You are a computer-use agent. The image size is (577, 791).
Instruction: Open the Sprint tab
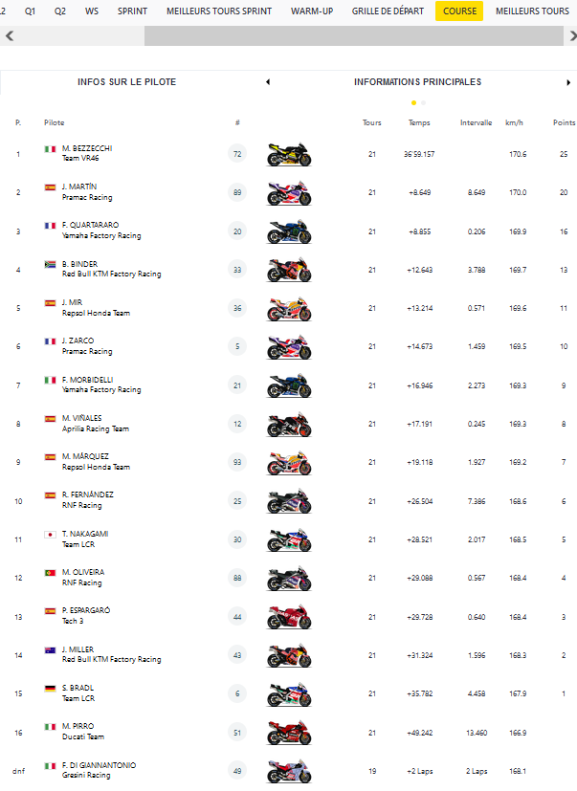click(x=132, y=11)
